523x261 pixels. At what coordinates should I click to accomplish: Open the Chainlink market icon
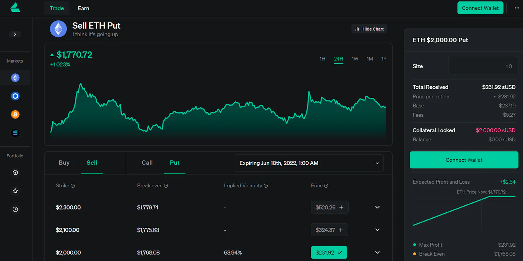click(x=15, y=96)
